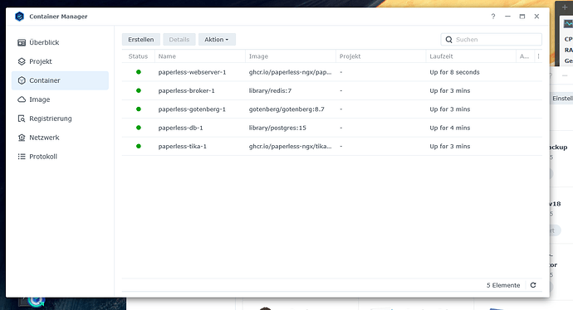
Task: Select the Container section
Action: [61, 80]
